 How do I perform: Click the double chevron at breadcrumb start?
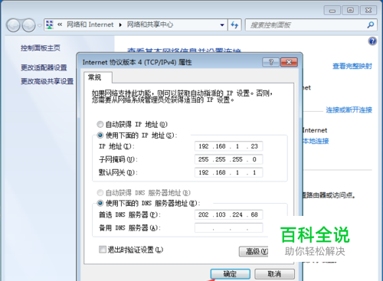(x=60, y=25)
